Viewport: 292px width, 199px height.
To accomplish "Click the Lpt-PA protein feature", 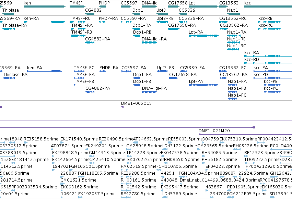I will pyautogui.click(x=203, y=85).
